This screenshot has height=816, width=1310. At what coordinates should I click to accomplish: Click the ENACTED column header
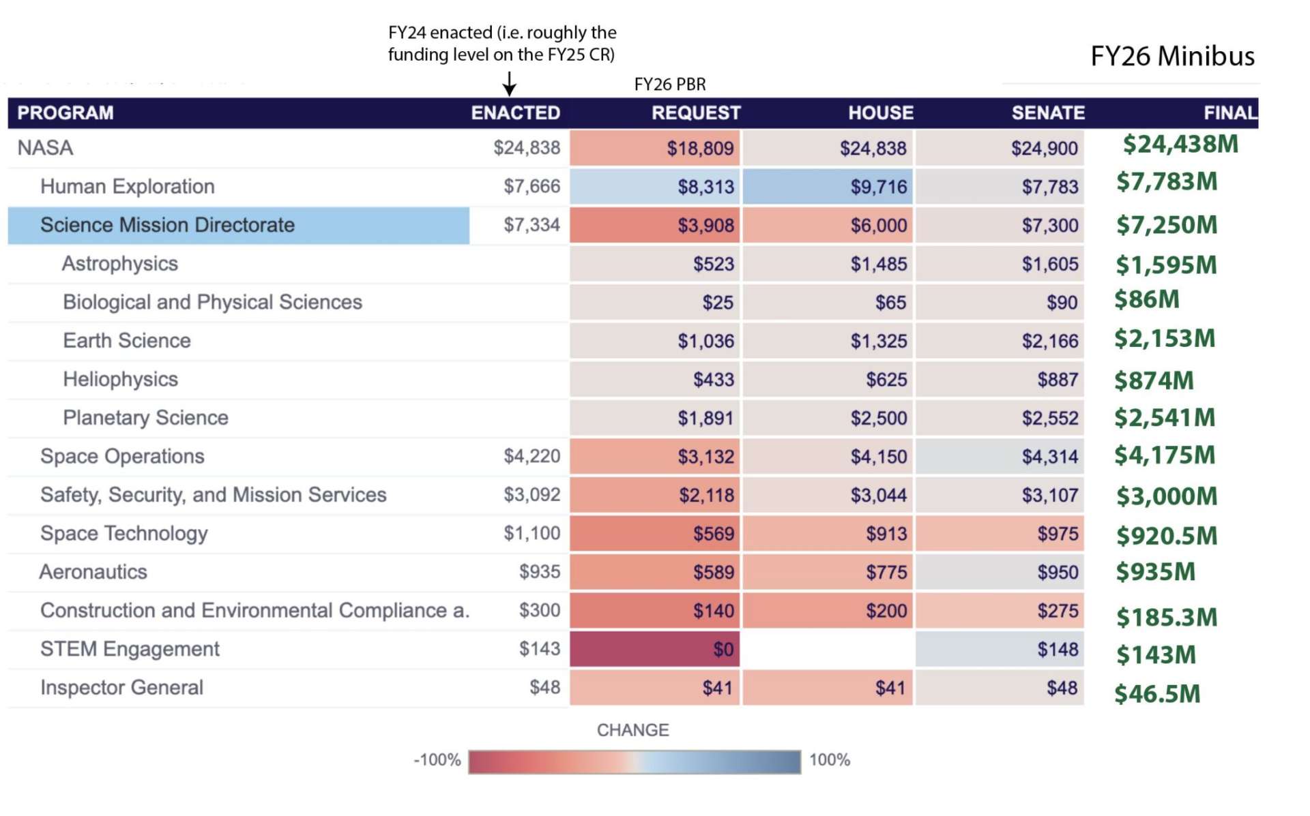pyautogui.click(x=515, y=113)
